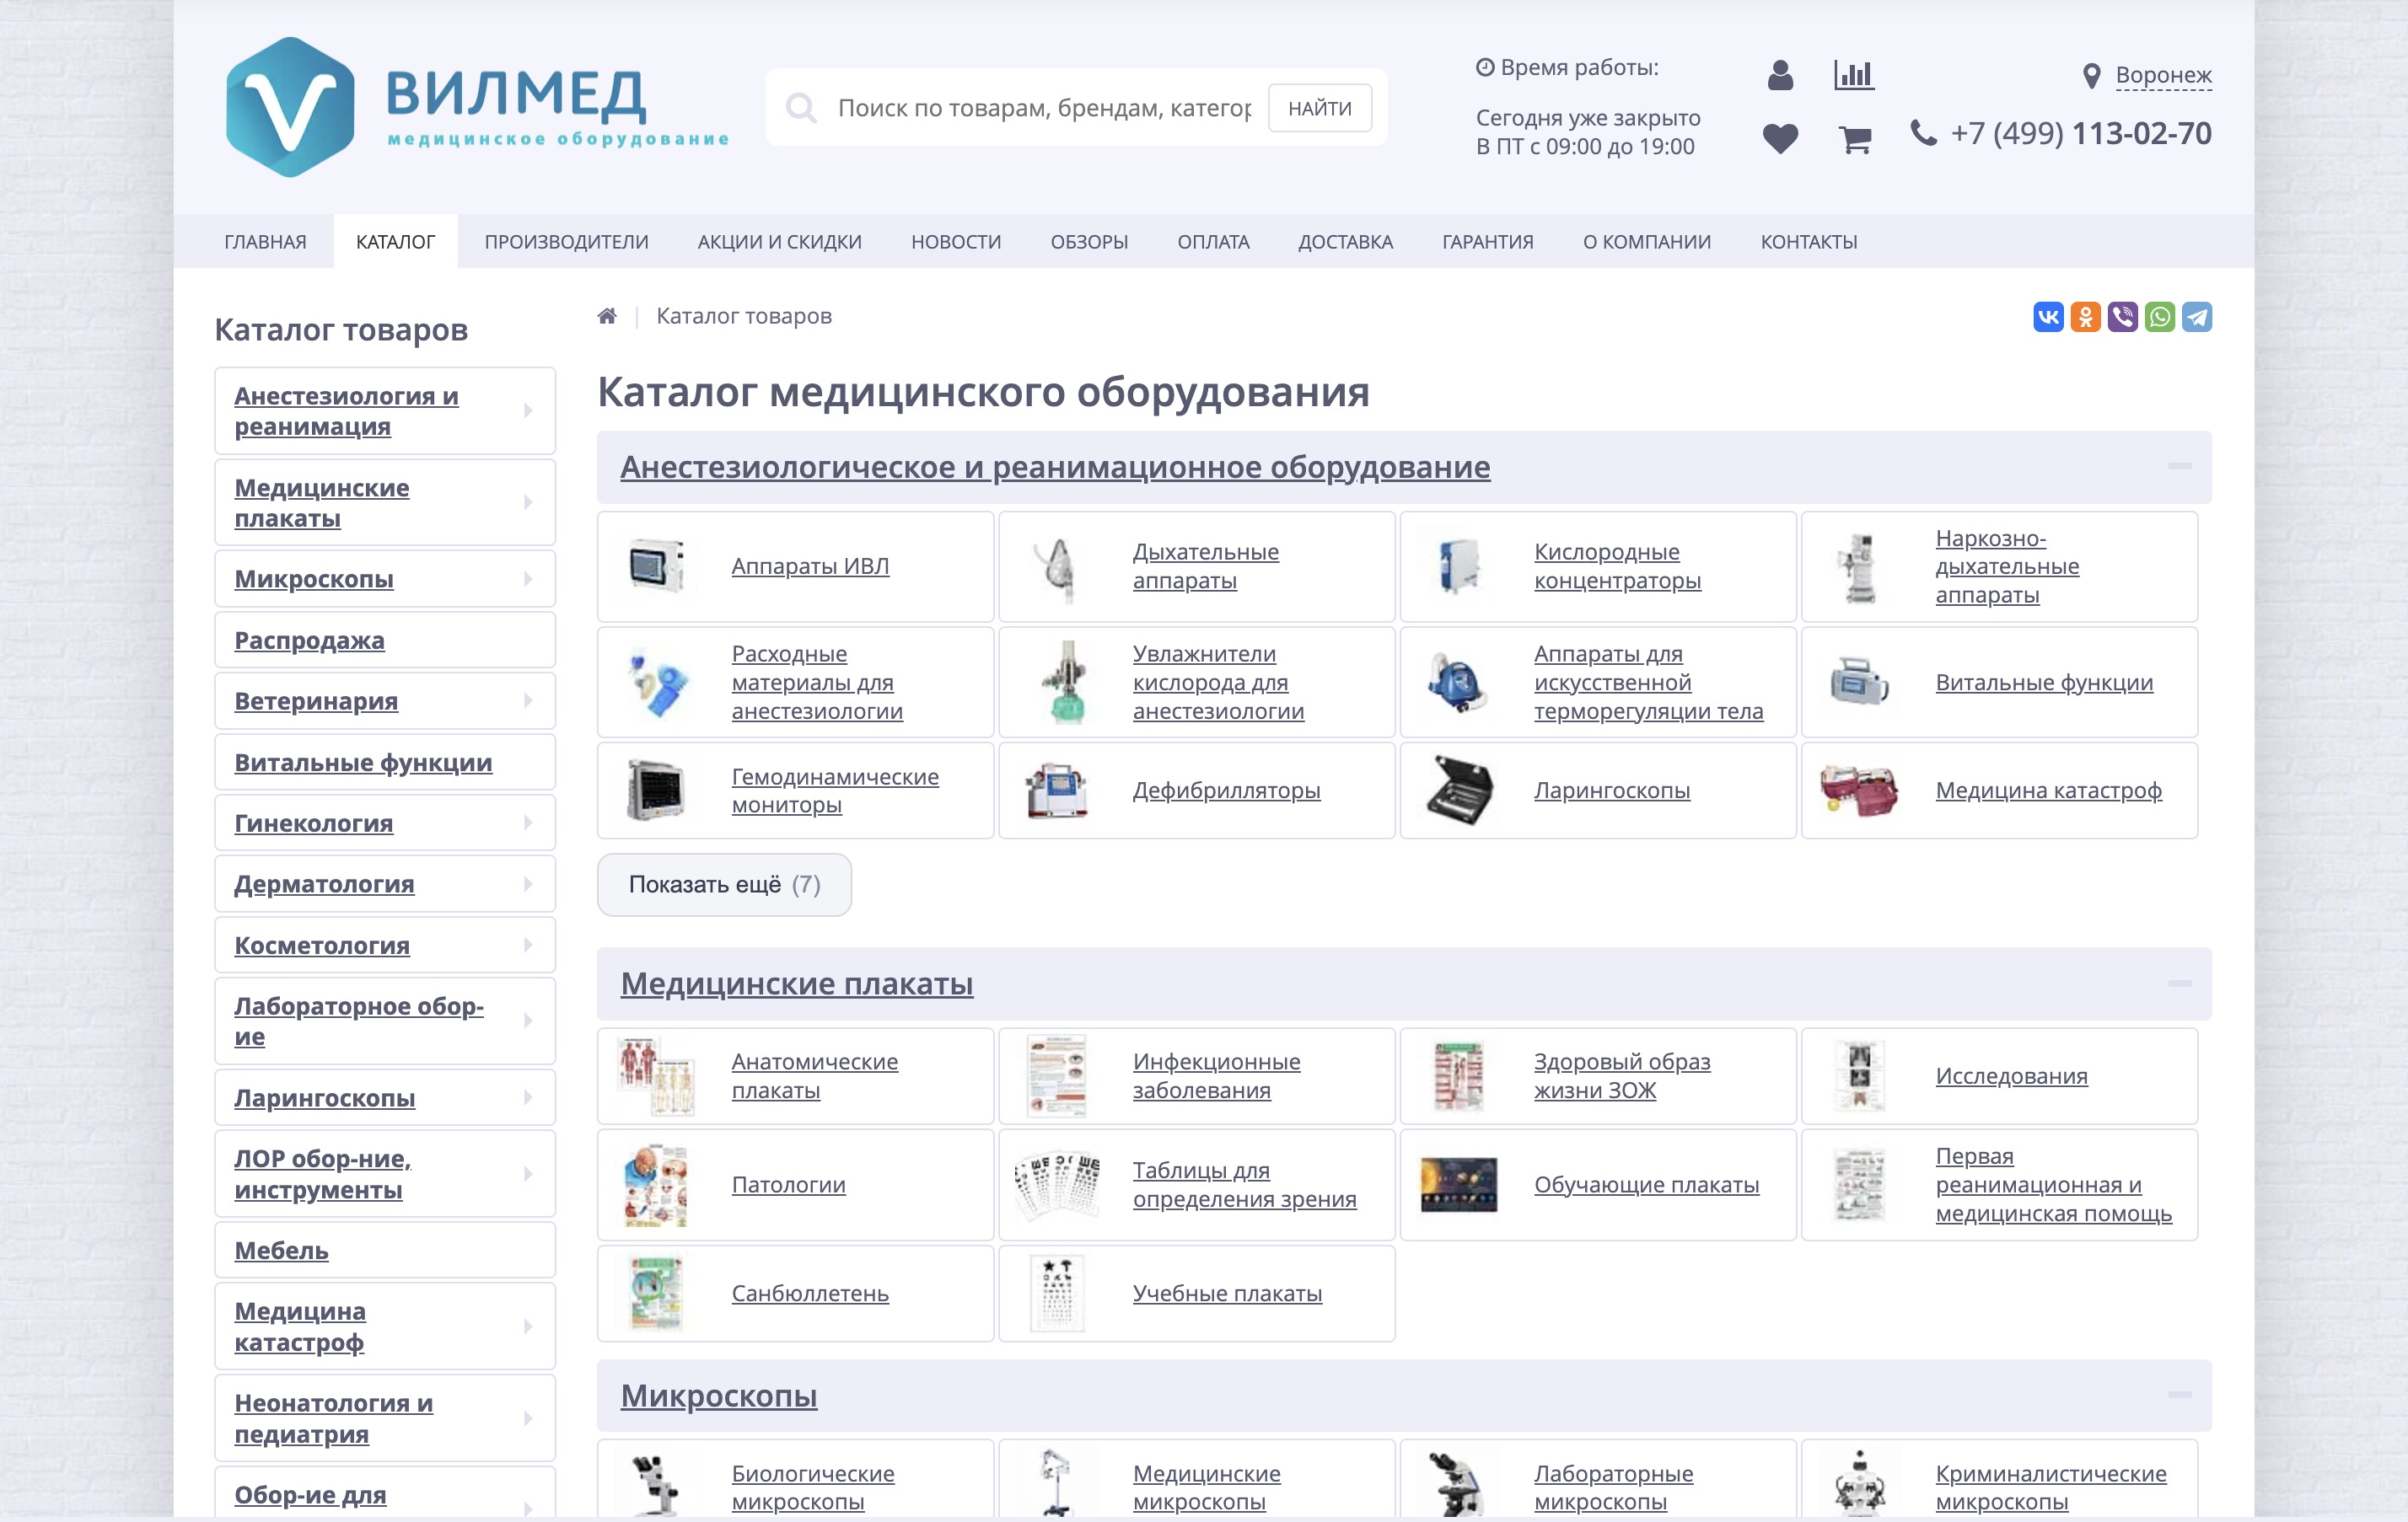Open the product comparison chart icon
This screenshot has width=2408, height=1522.
click(1854, 75)
